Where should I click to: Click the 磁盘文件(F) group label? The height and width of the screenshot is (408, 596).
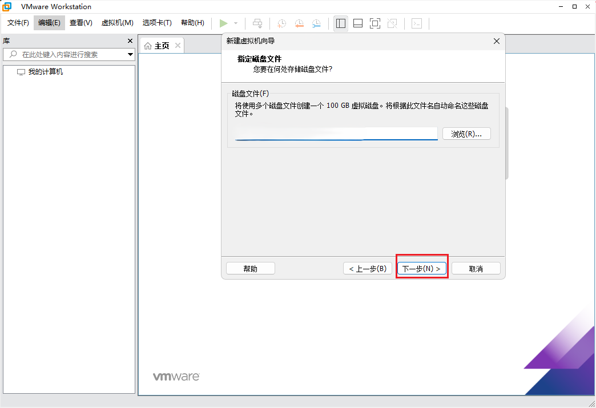coord(251,94)
